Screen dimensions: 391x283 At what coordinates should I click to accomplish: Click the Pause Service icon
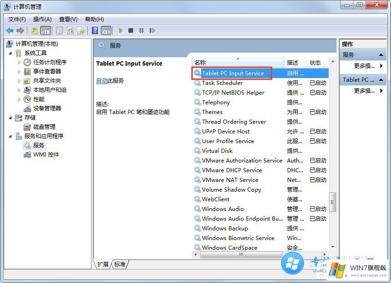141,30
